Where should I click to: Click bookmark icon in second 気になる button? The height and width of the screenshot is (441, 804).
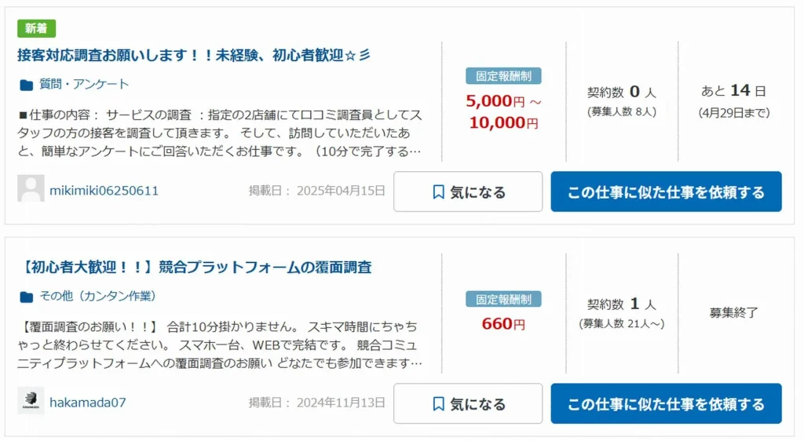coord(438,404)
